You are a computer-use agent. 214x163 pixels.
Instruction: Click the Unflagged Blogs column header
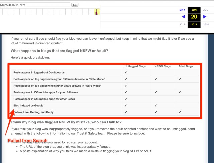click(x=135, y=66)
